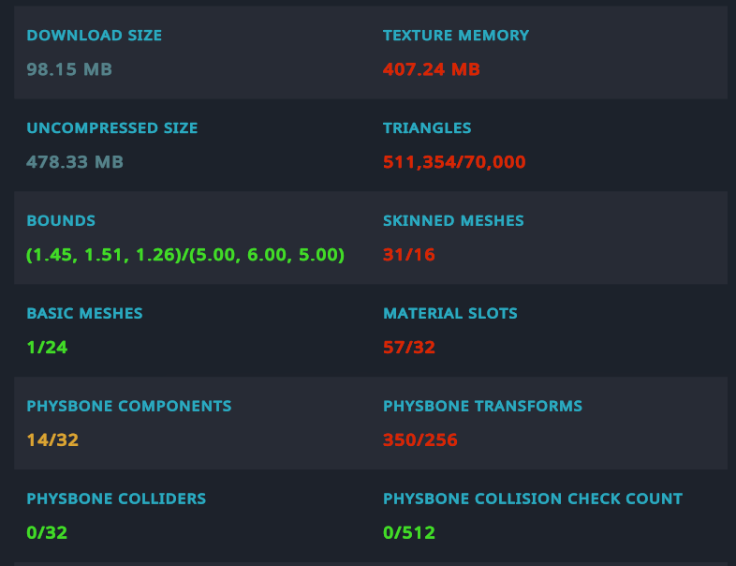
Task: Click the PhysBone Components label
Action: 128,406
